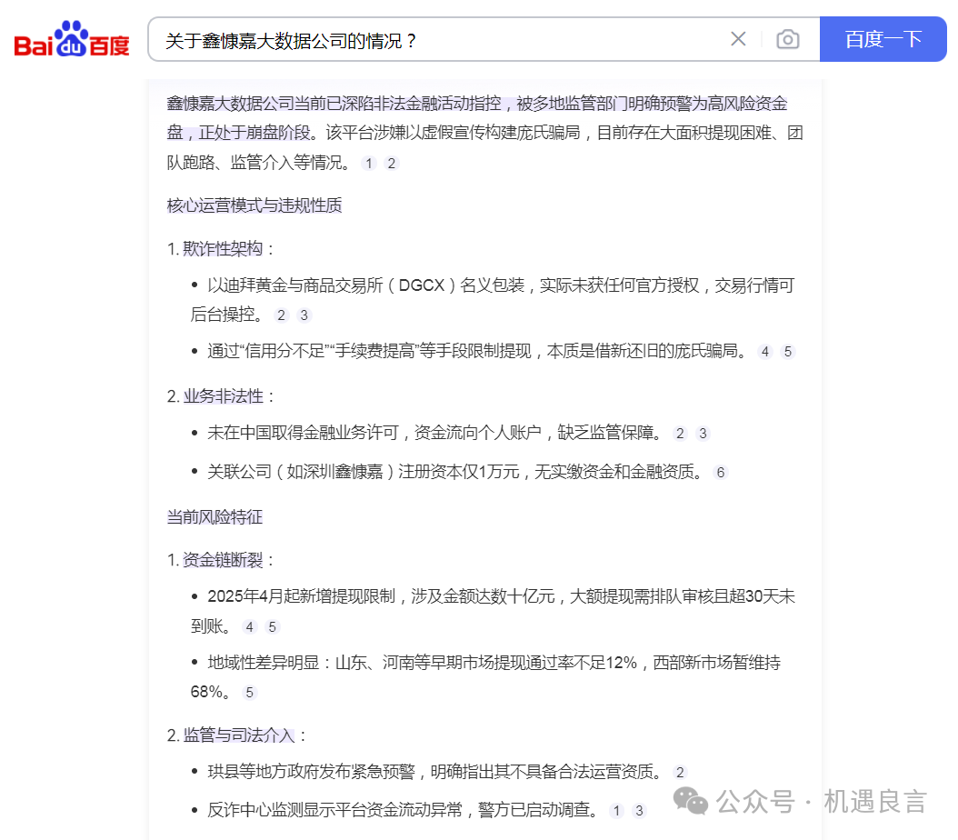This screenshot has width=958, height=840.
Task: Clear the search query with the X icon
Action: [x=738, y=39]
